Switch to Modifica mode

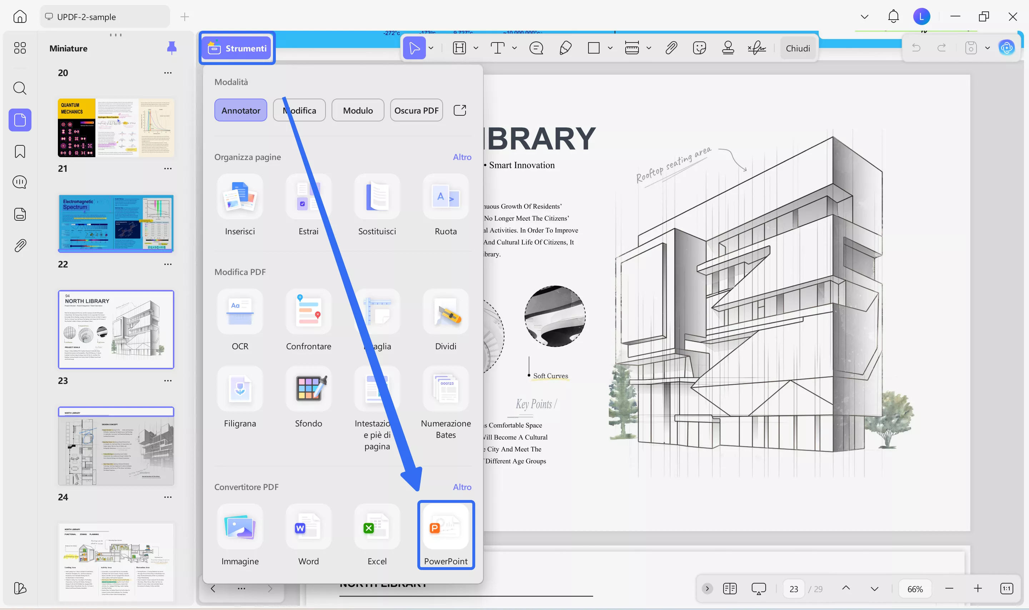click(299, 110)
